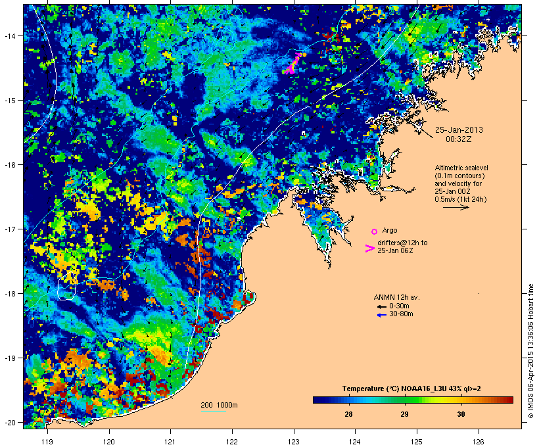Click the 'Altimetric sealevel' legend text
This screenshot has width=539, height=447.
(461, 168)
